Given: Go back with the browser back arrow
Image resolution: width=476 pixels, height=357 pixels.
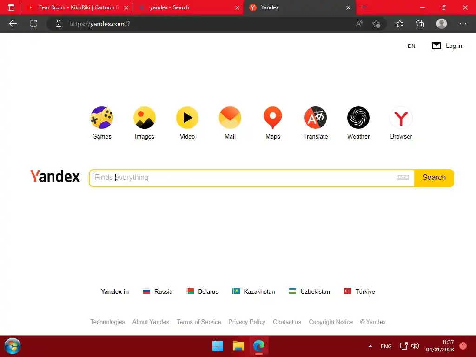Looking at the screenshot, I should click(13, 24).
